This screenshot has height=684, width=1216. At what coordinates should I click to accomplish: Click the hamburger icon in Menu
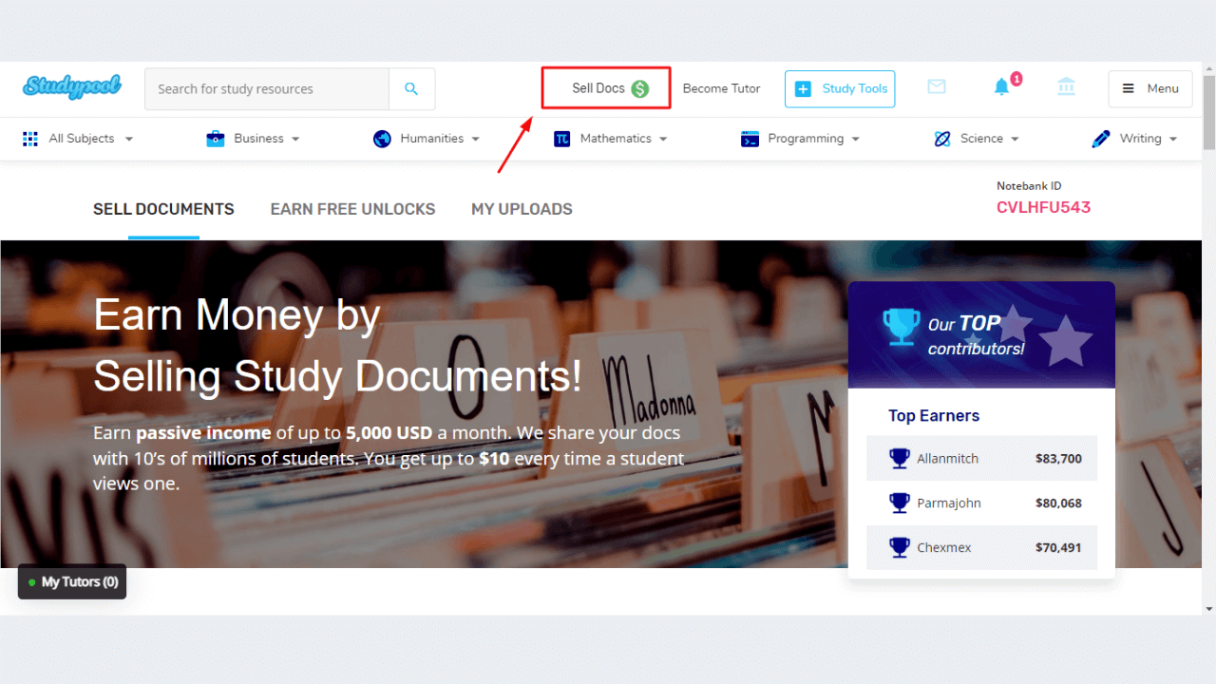(1129, 88)
